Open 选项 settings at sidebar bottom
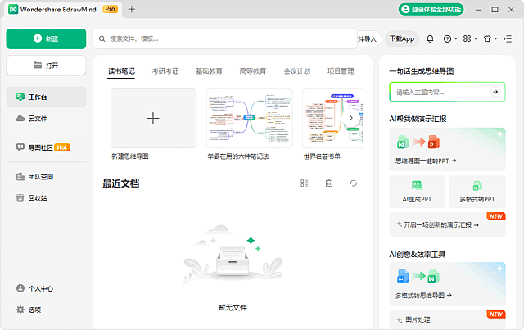The image size is (524, 330). (33, 310)
